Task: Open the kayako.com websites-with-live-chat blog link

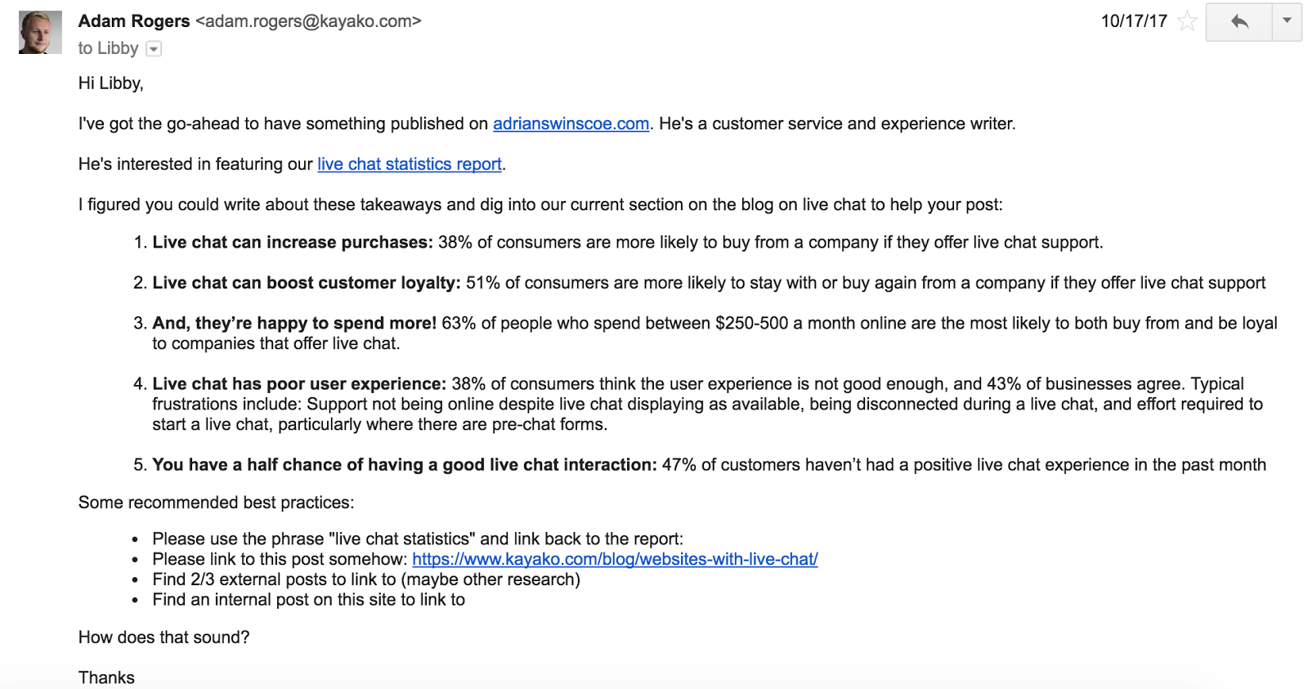Action: [x=615, y=559]
